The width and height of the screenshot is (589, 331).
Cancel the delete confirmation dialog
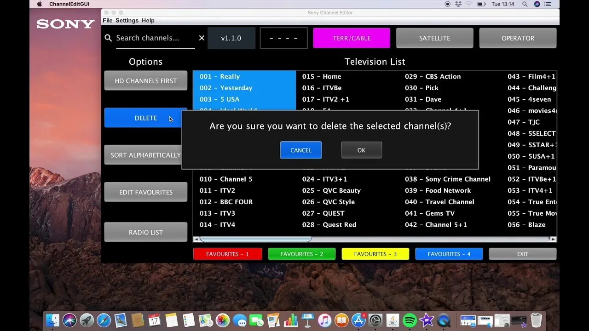pos(301,150)
